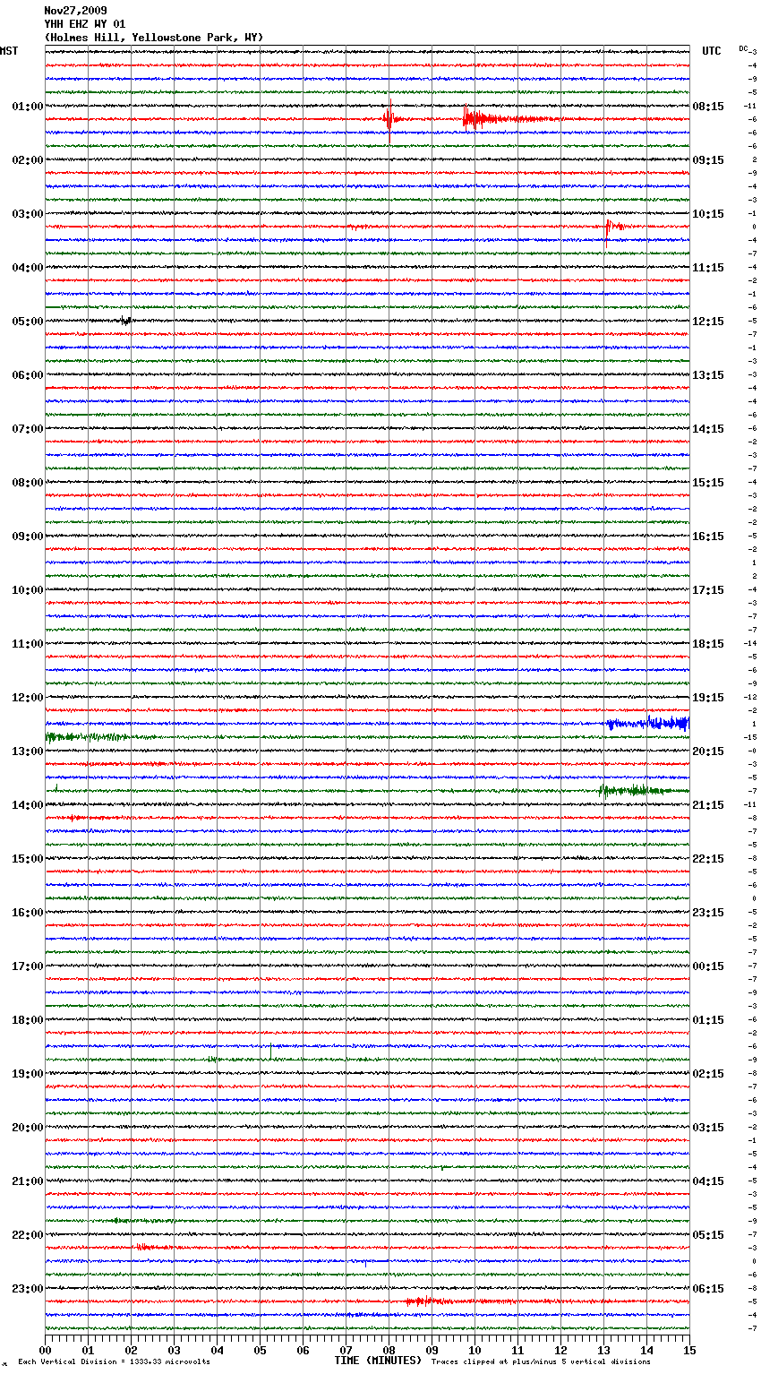The width and height of the screenshot is (761, 1374).
Task: Select the 02:00 MST time label
Action: tap(28, 160)
